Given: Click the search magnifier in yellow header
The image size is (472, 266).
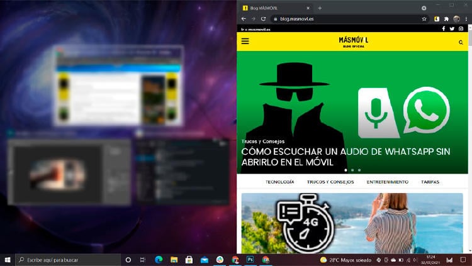Looking at the screenshot, I should [x=461, y=42].
